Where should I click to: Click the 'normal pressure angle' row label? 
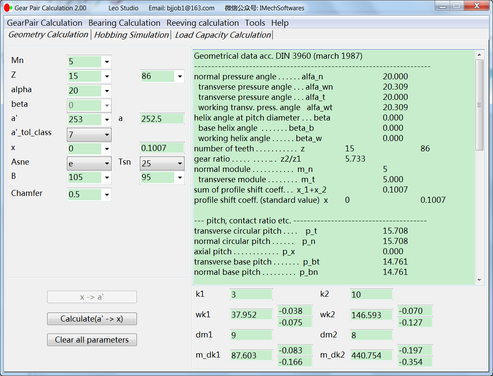pyautogui.click(x=258, y=77)
